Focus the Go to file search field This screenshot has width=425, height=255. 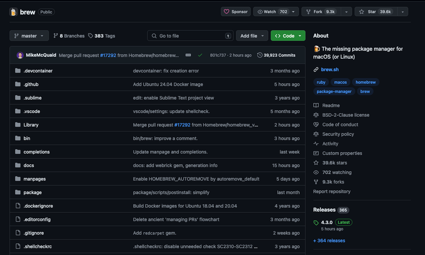coord(190,36)
